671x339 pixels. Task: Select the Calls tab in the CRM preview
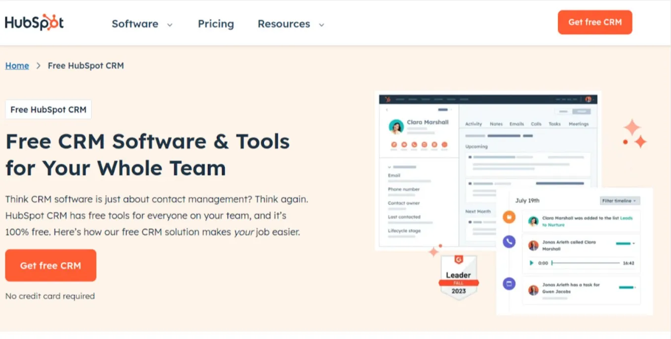[x=536, y=124]
